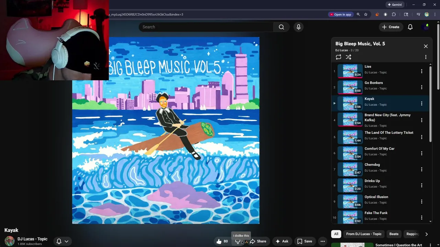
Task: Bookmark this page star icon
Action: [x=366, y=14]
